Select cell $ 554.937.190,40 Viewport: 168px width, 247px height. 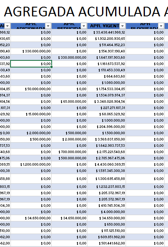(107, 51)
